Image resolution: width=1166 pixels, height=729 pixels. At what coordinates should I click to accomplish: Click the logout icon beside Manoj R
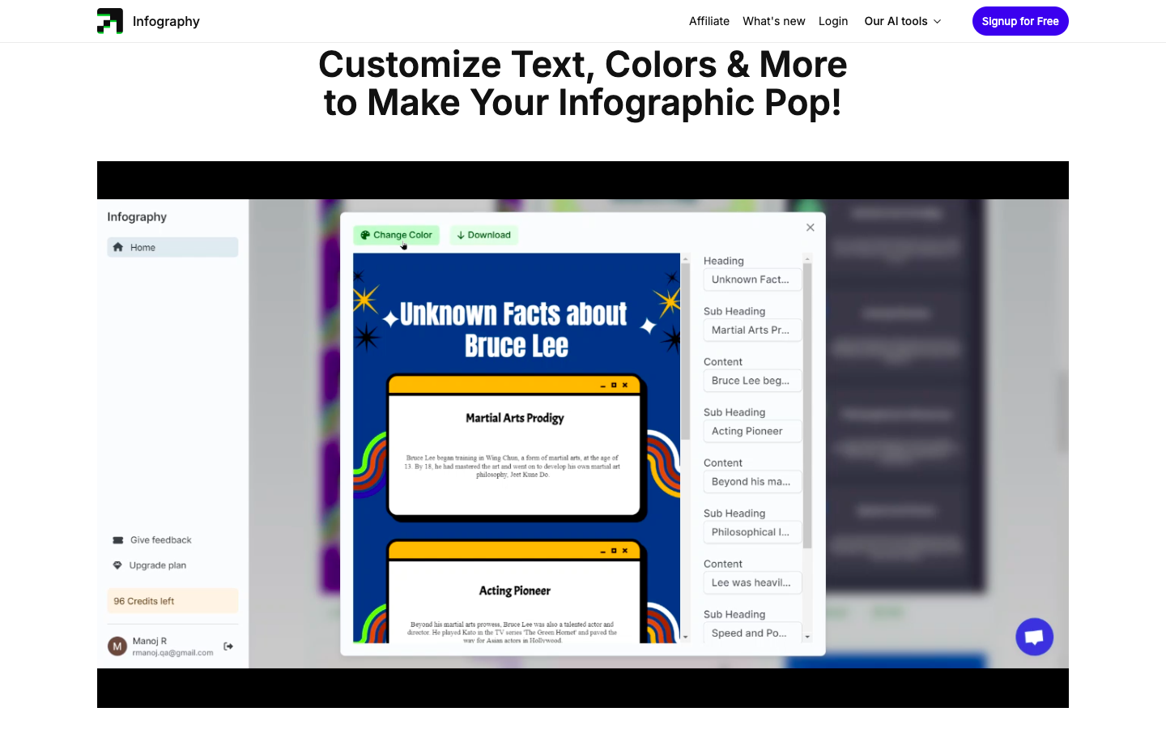click(228, 646)
